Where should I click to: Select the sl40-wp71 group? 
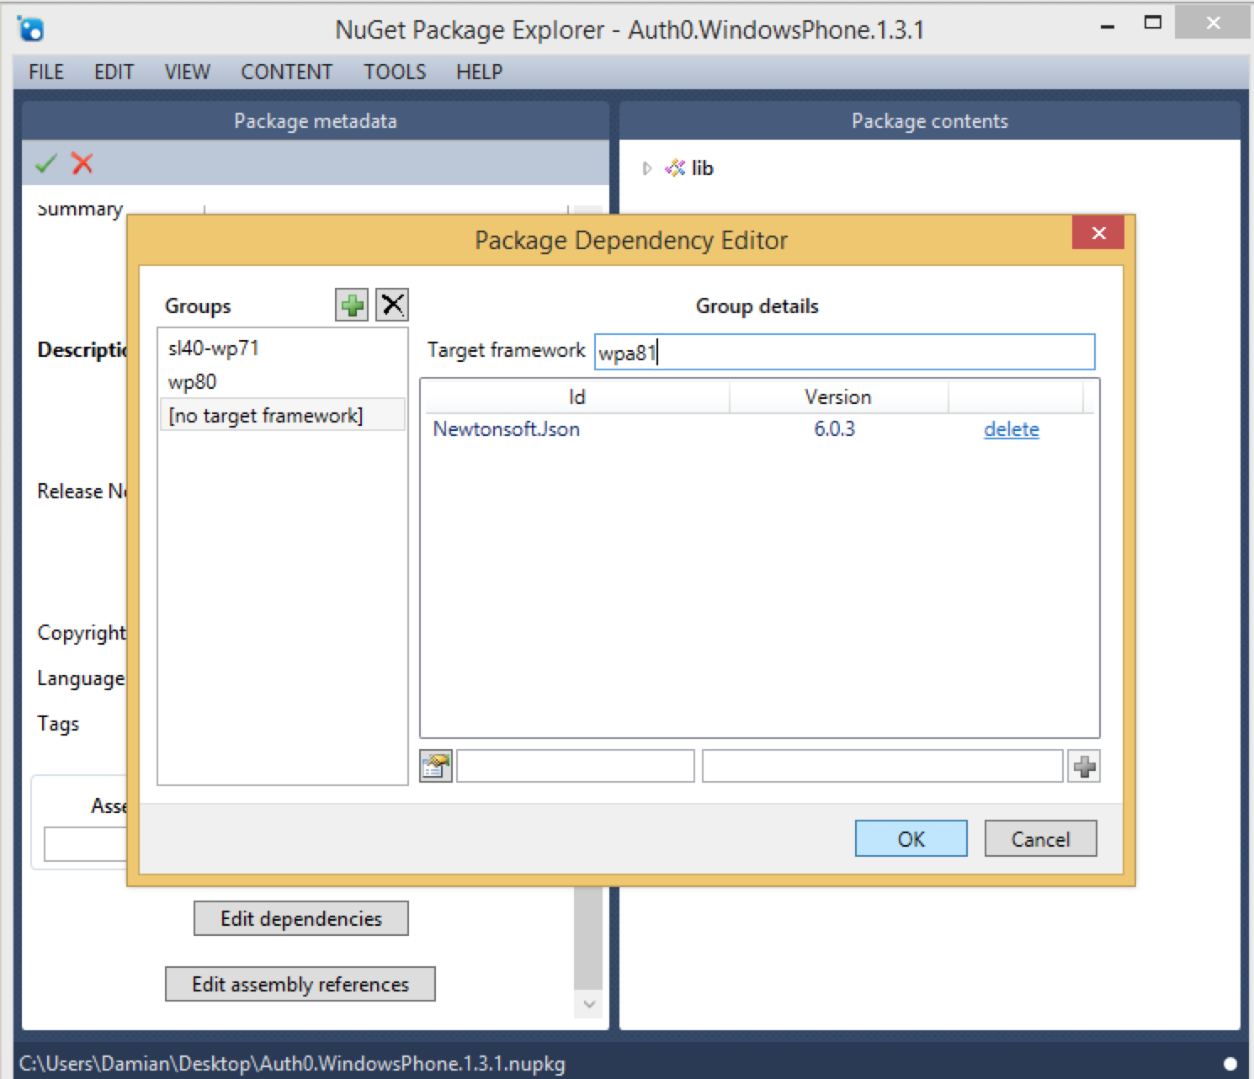coord(282,348)
